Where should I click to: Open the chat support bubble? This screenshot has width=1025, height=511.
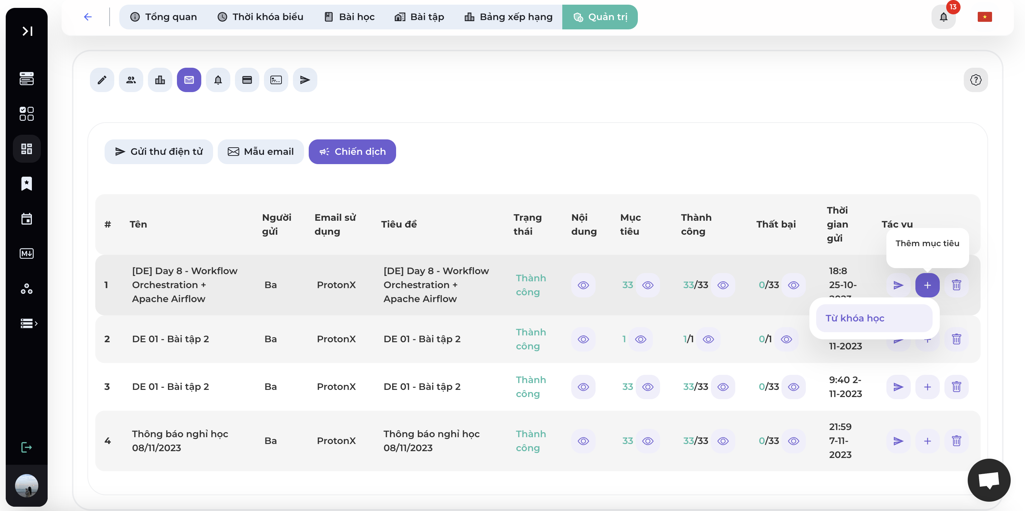tap(989, 480)
